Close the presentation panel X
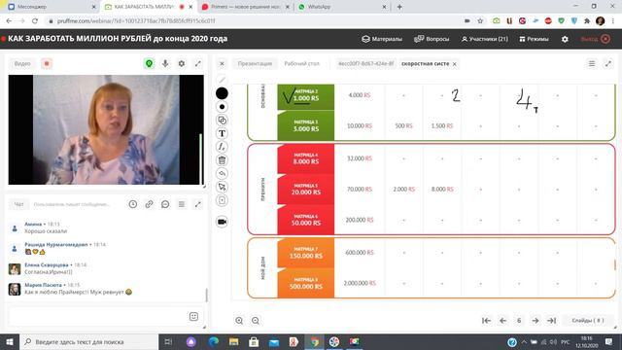Image resolution: width=622 pixels, height=350 pixels. click(223, 63)
